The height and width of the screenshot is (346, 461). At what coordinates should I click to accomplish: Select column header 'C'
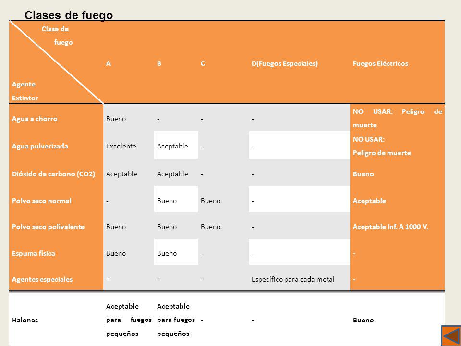[203, 63]
